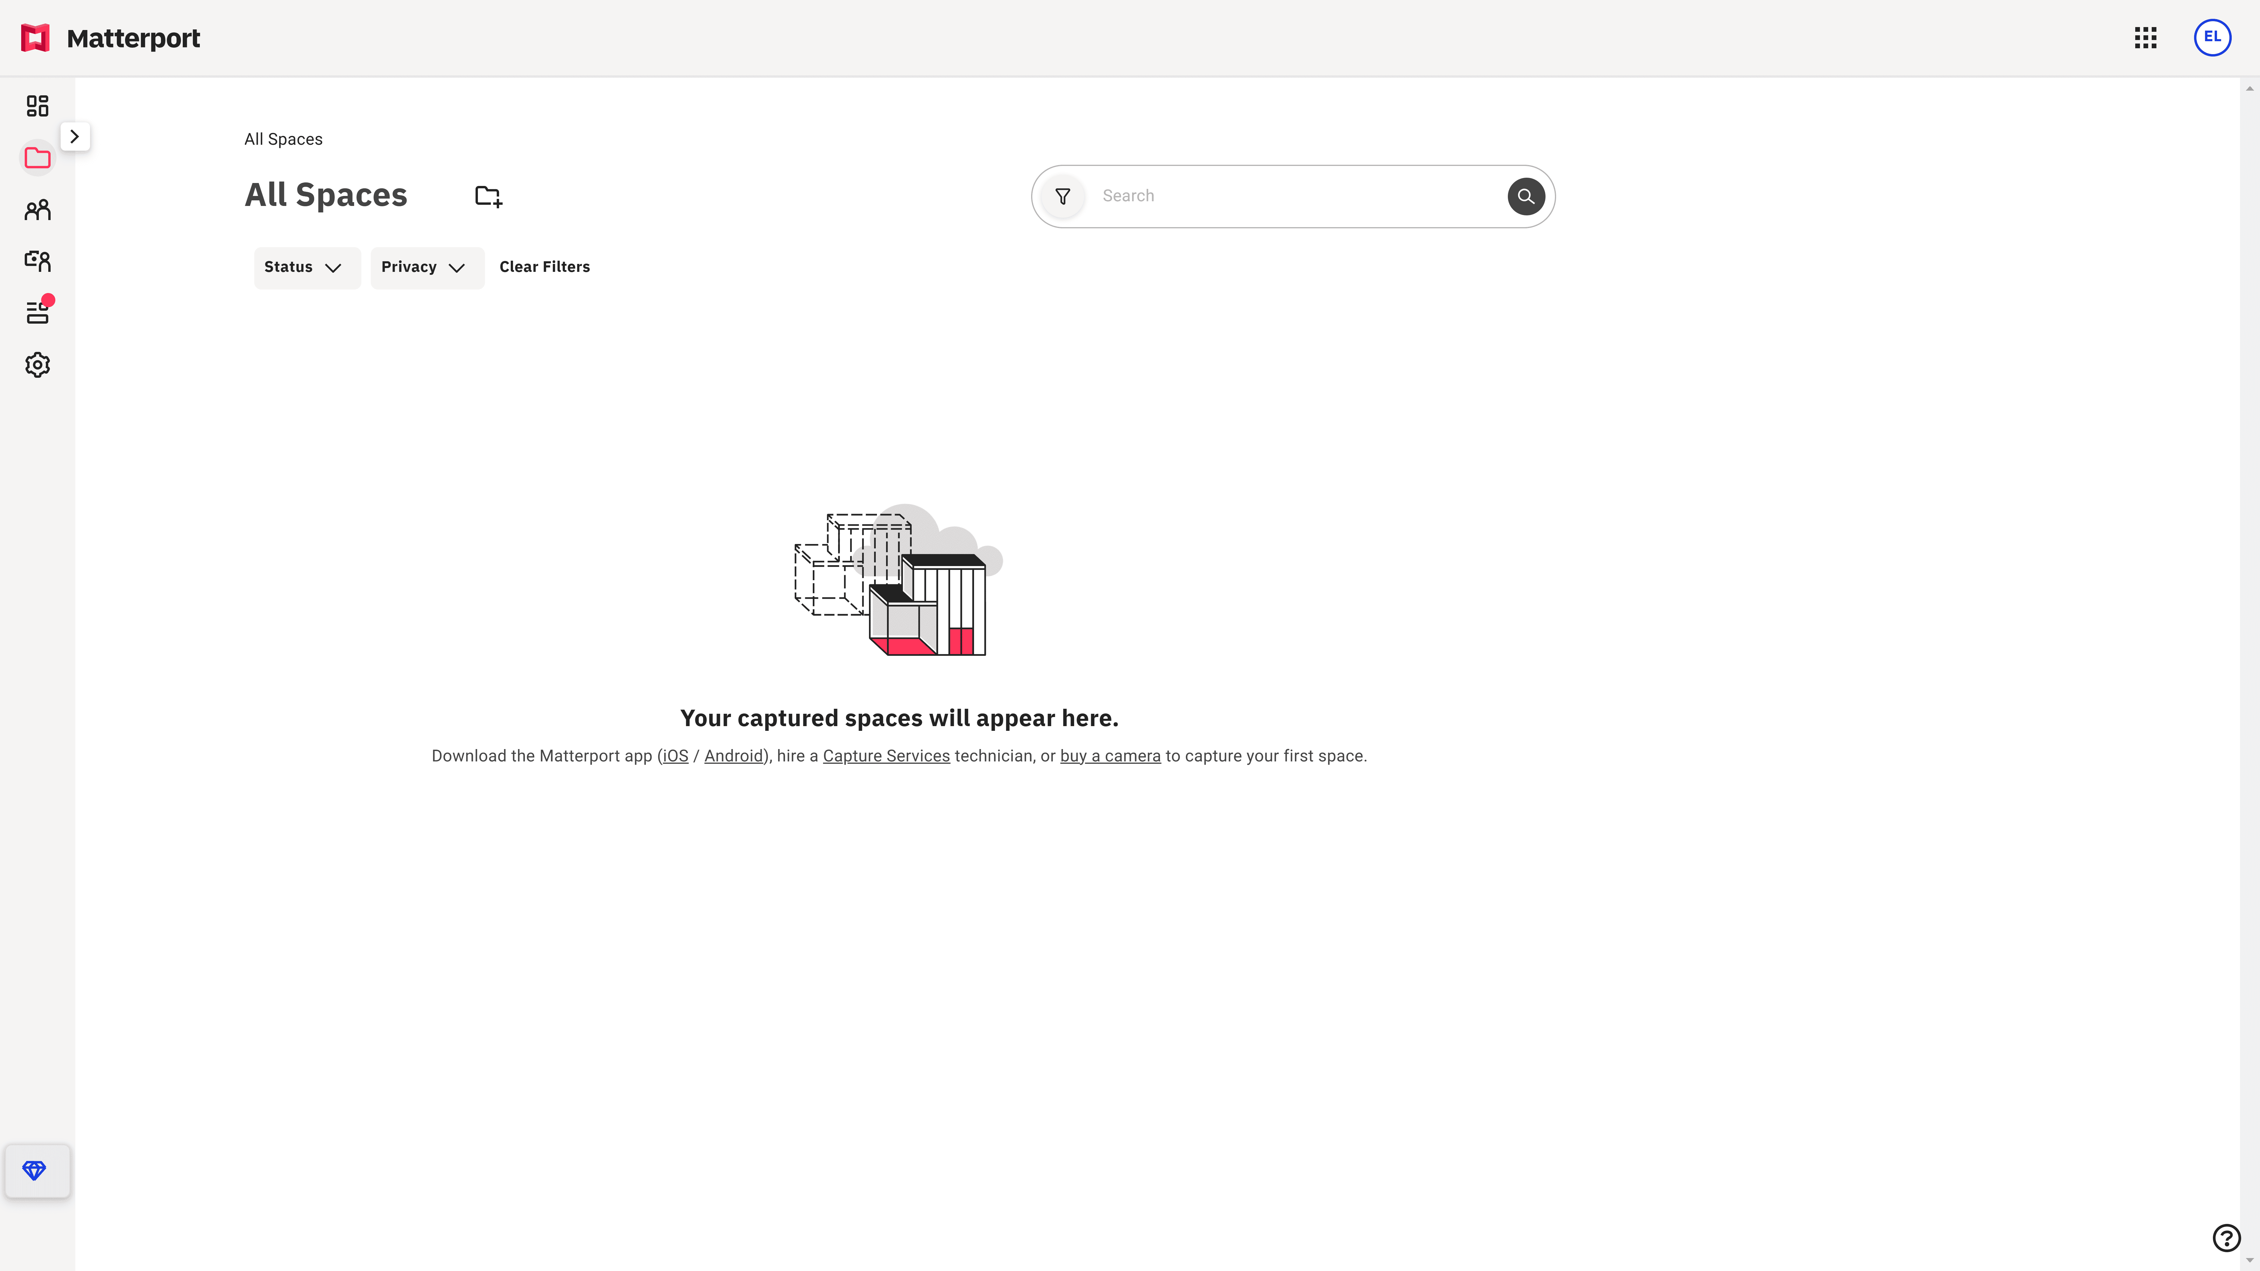The height and width of the screenshot is (1271, 2260).
Task: Open the Privacy filter dropdown
Action: tap(427, 267)
